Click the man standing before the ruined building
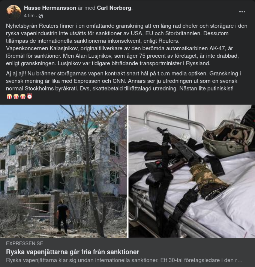 tap(63, 216)
